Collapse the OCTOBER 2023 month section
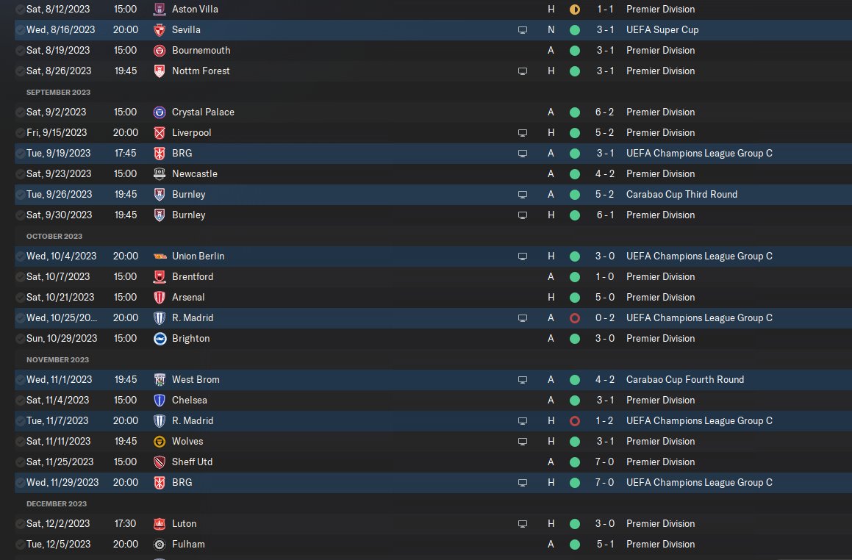 tap(54, 237)
